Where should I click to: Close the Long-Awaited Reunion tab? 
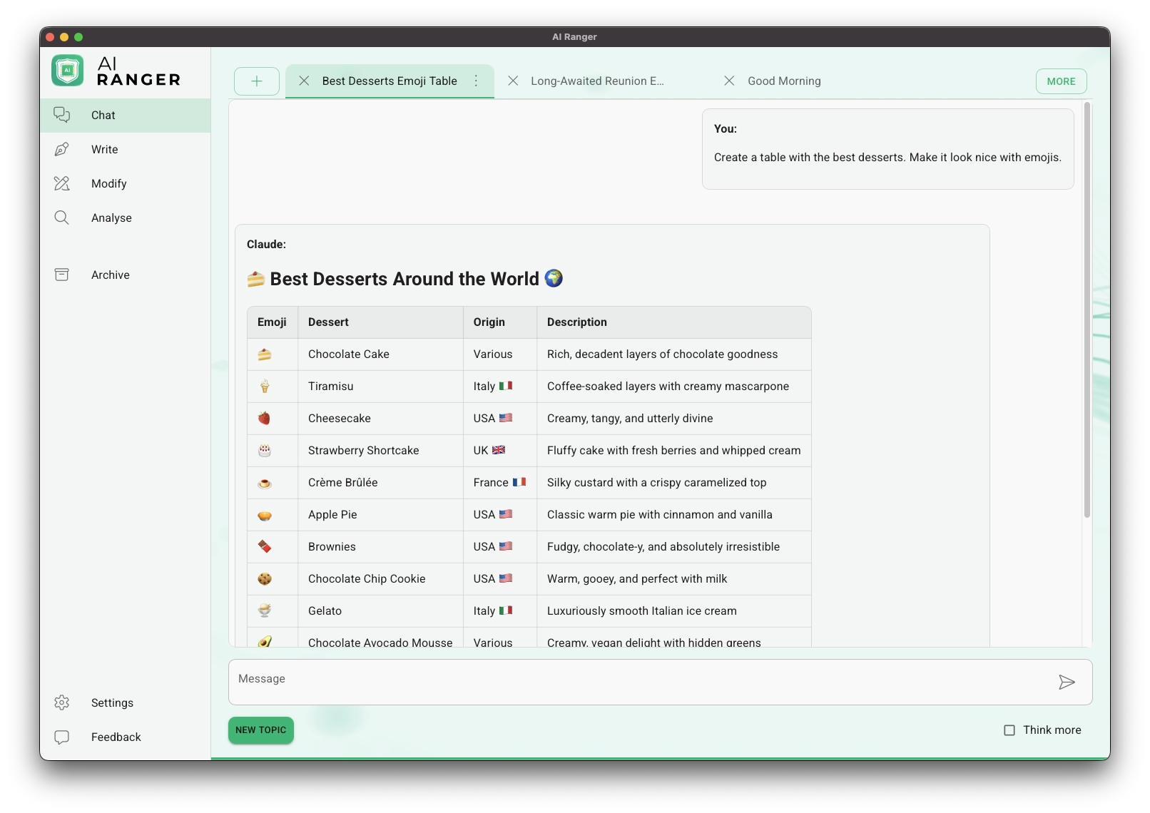click(513, 81)
